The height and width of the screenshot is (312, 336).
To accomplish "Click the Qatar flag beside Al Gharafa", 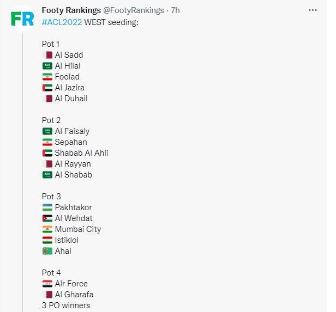I will (47, 295).
